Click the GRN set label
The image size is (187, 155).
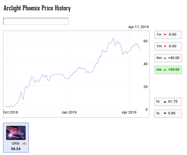click(16, 144)
